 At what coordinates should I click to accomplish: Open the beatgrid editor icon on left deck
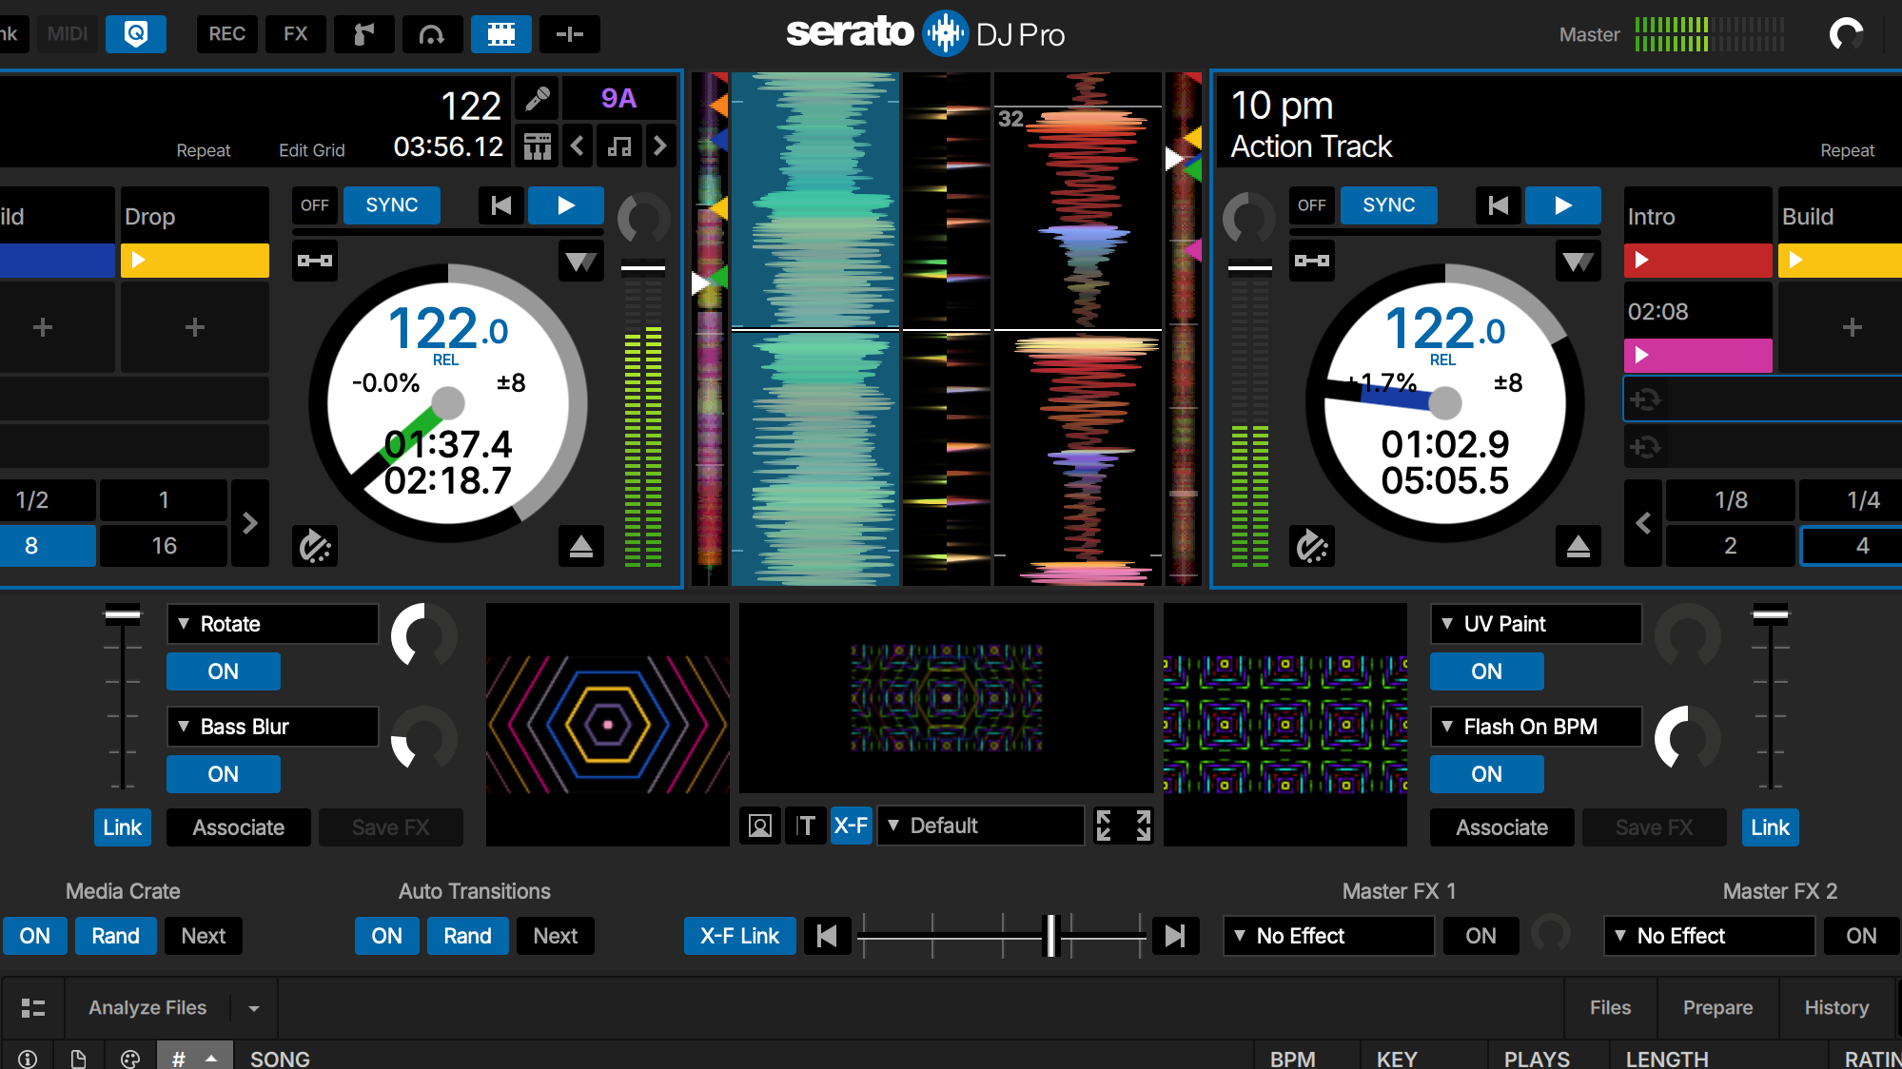click(538, 146)
